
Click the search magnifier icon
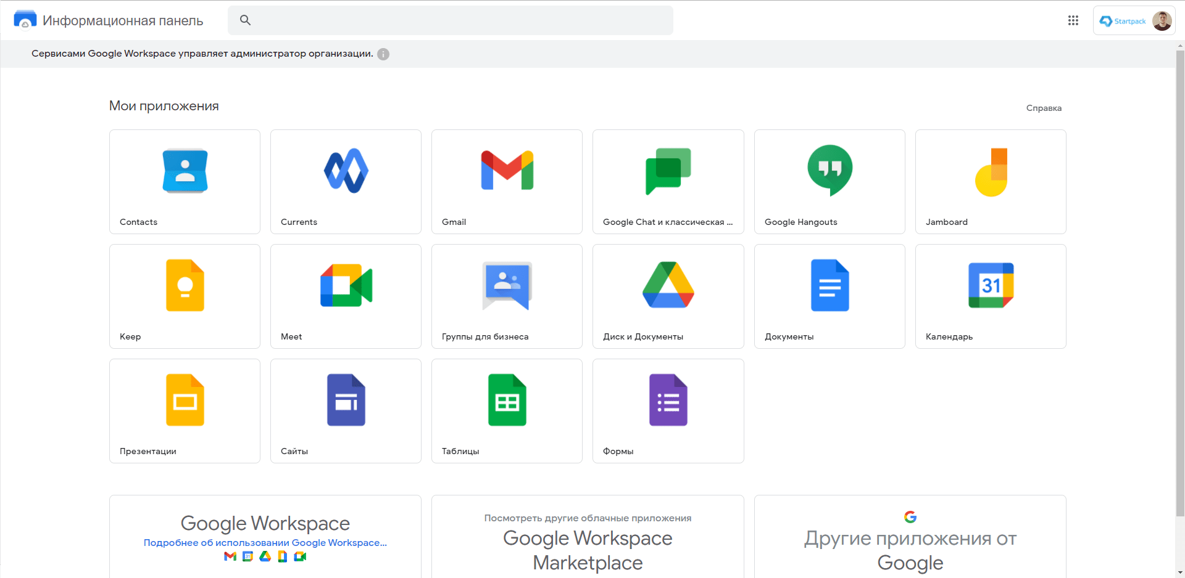pos(245,20)
